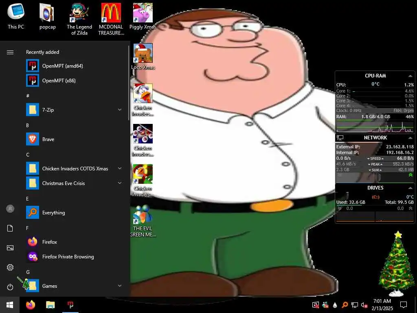Image resolution: width=417 pixels, height=313 pixels.
Task: Launch Everything search app from Start list
Action: click(74, 212)
